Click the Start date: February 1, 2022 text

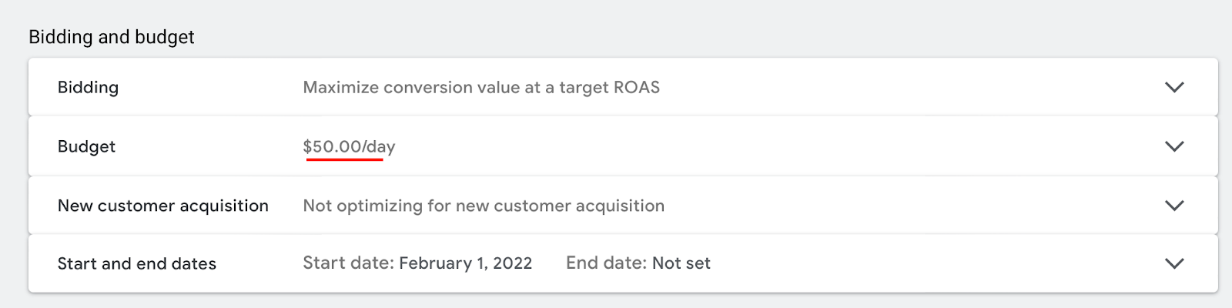pos(417,263)
